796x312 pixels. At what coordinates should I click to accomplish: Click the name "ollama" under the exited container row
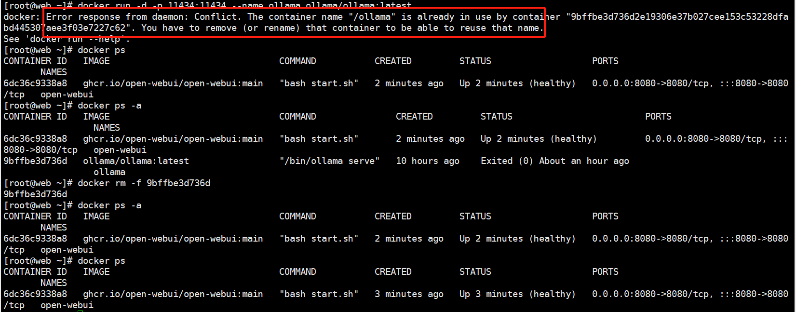click(109, 172)
